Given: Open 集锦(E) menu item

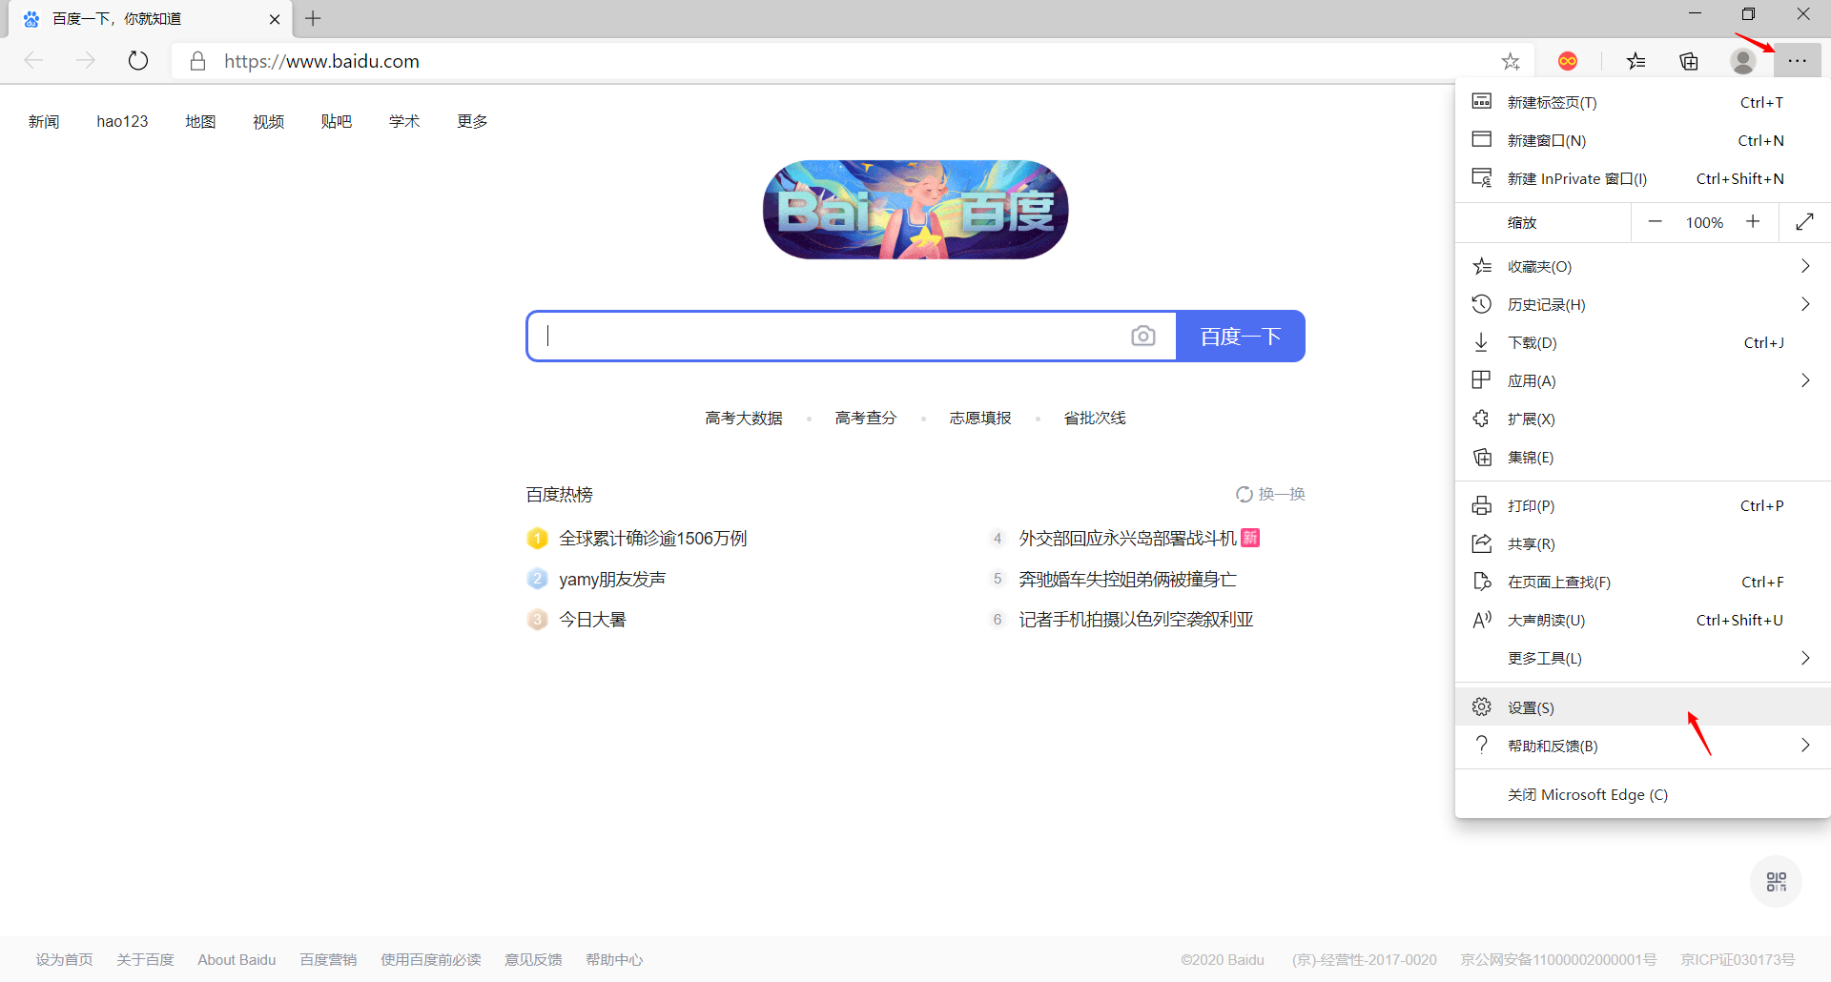Looking at the screenshot, I should click(1642, 457).
